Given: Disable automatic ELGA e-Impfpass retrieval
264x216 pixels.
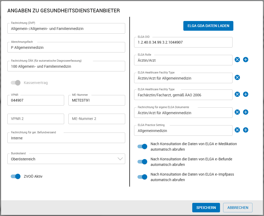Looking at the screenshot, I should [142, 177].
